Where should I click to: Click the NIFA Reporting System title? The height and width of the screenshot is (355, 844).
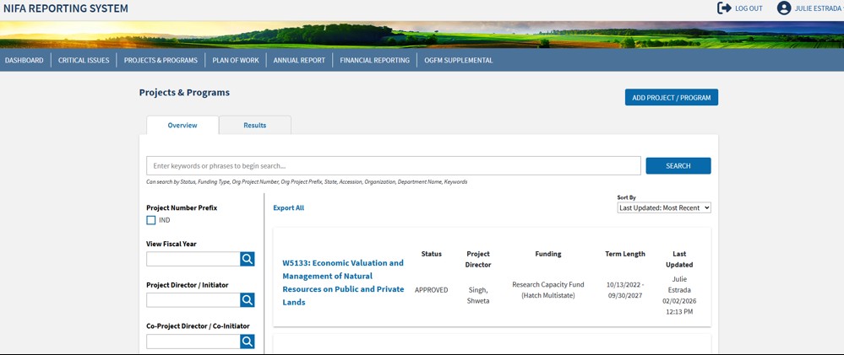tap(66, 8)
